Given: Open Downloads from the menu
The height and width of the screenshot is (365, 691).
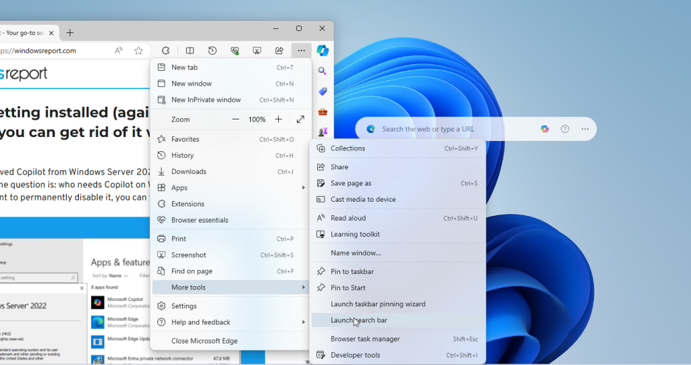Looking at the screenshot, I should (231, 171).
